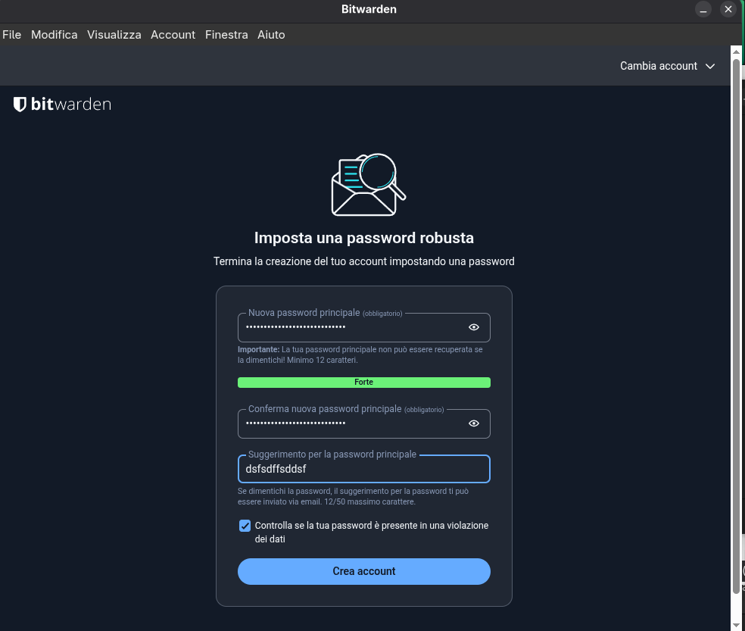
Task: Show the new main password via eye icon
Action: coord(474,327)
